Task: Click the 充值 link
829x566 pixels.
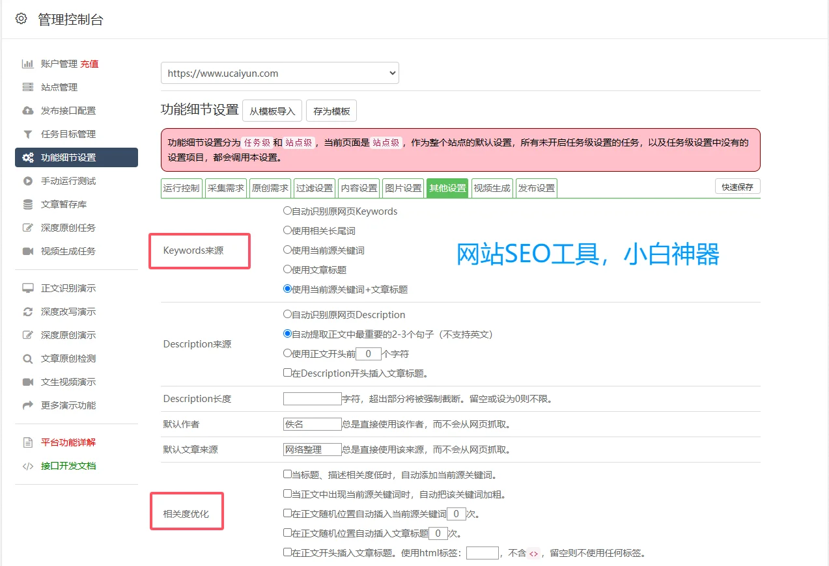Action: point(90,63)
